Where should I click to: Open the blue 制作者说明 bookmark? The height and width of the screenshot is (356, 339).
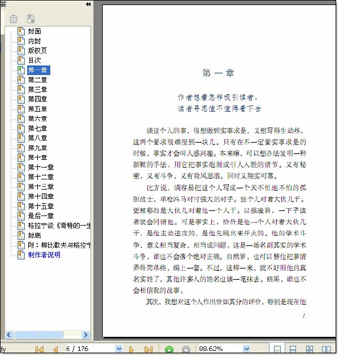click(44, 255)
